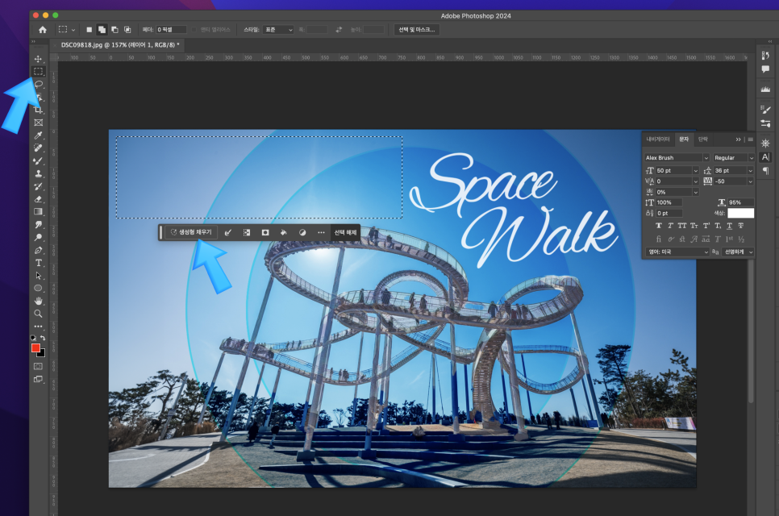The image size is (779, 516).
Task: Switch to the 내비게이터 tab
Action: pos(658,139)
